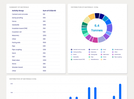134x99 pixels.
Task: Click the Miscellaneous legend circle
Action: (89, 59)
